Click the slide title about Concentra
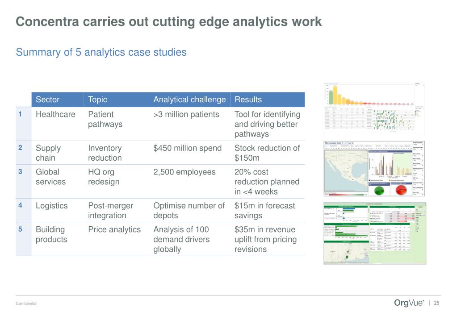Screen dimensions: 457x316 tap(169, 21)
